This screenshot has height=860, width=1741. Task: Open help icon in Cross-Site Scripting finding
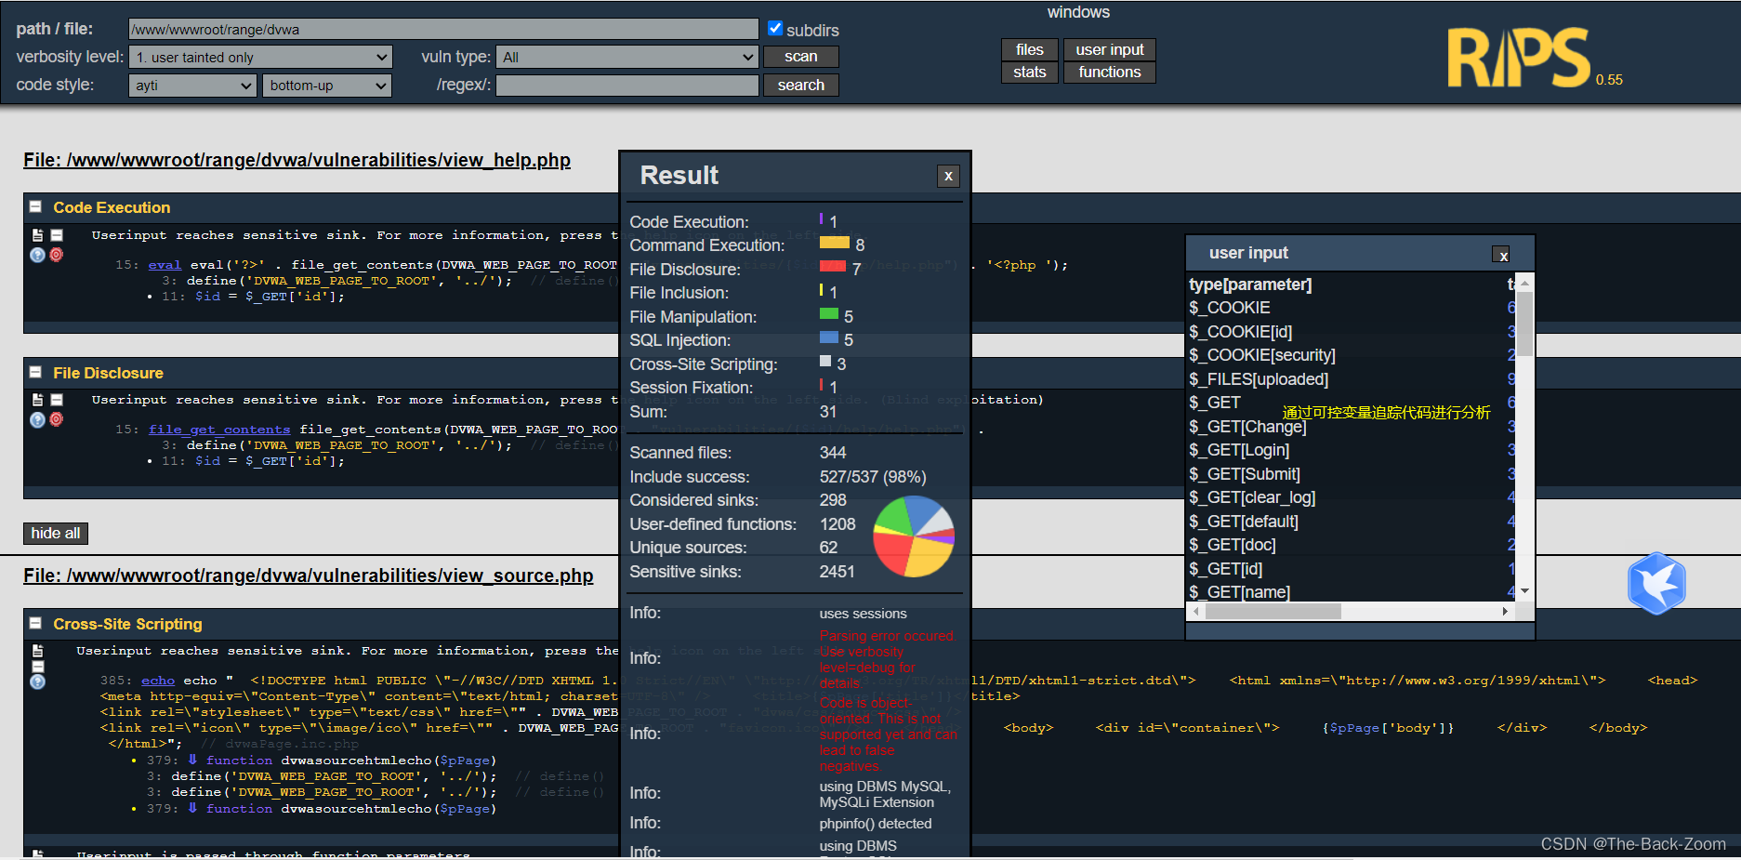tap(37, 681)
